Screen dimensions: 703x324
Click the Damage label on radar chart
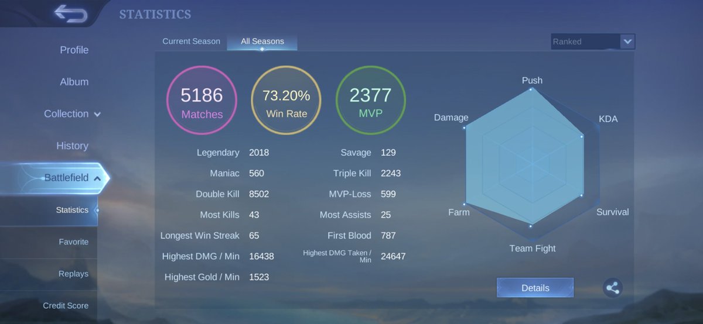click(451, 118)
